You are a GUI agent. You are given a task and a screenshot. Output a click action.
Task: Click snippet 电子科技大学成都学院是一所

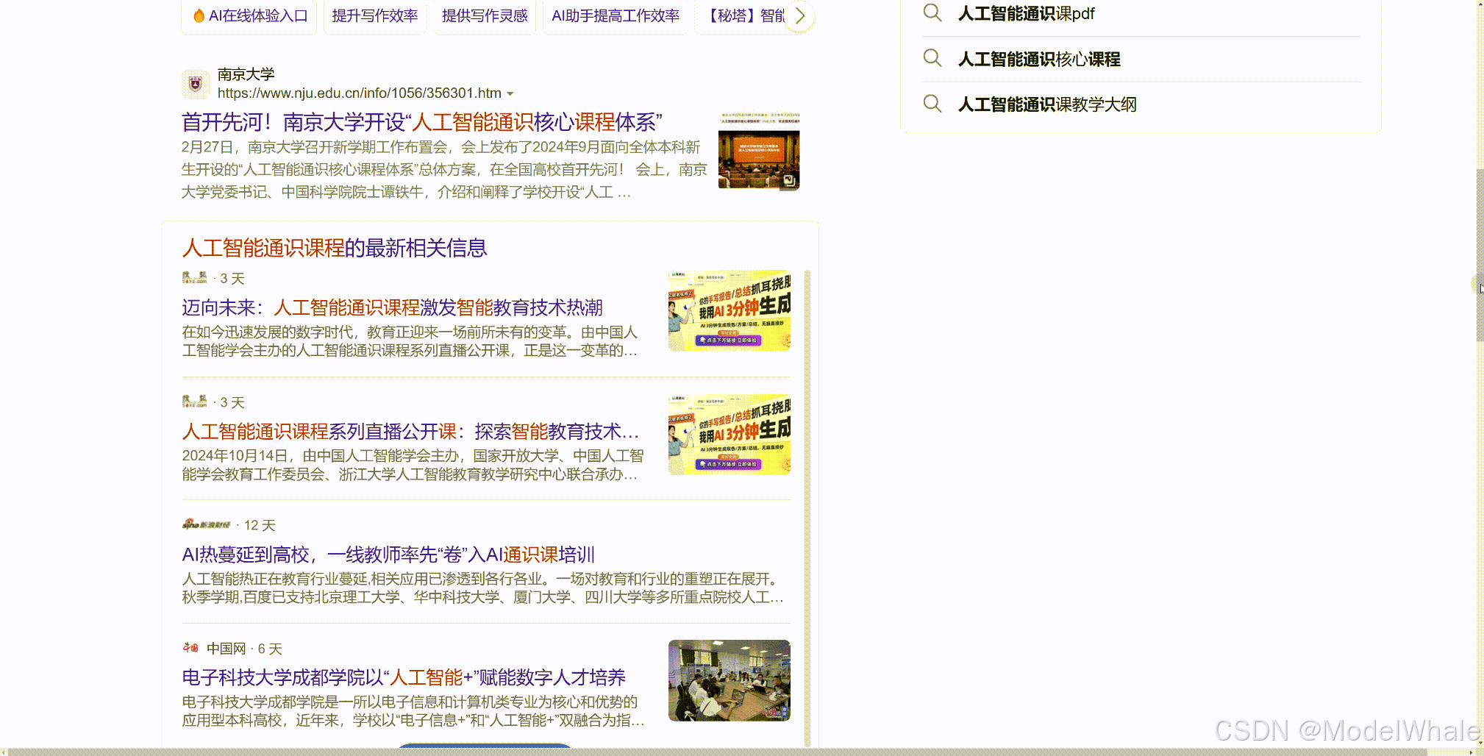tap(413, 711)
